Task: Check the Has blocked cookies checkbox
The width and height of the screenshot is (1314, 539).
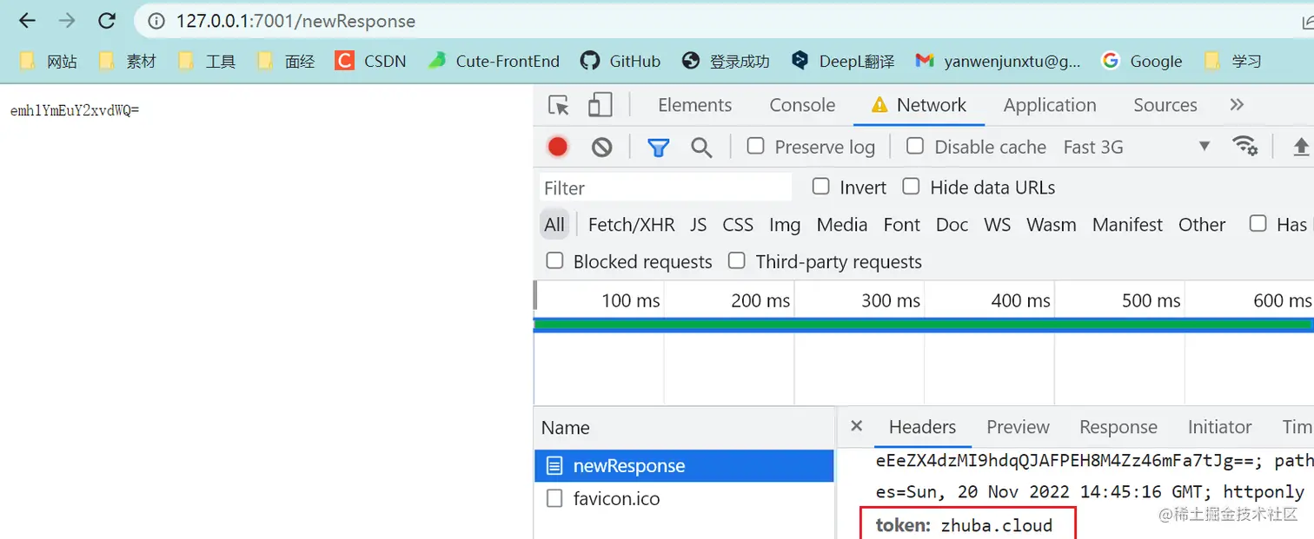Action: (1258, 223)
